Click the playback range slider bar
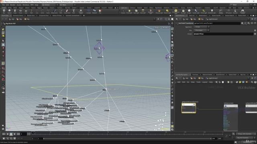This screenshot has width=257, height=144. click(x=127, y=139)
